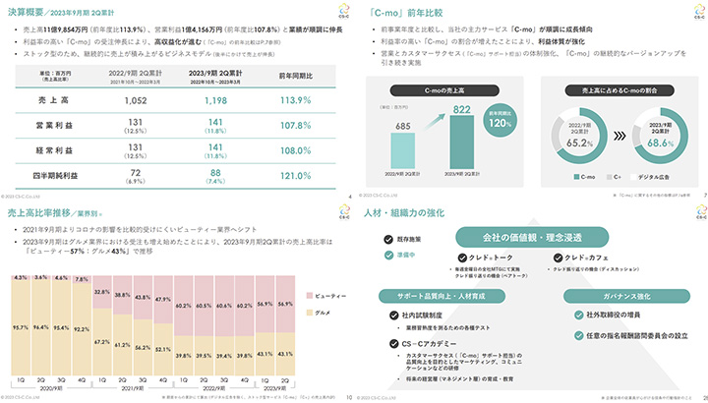Screen dimensions: 708x403
Task: Click the check mark beside CS-Cアカデミー
Action: pos(393,343)
